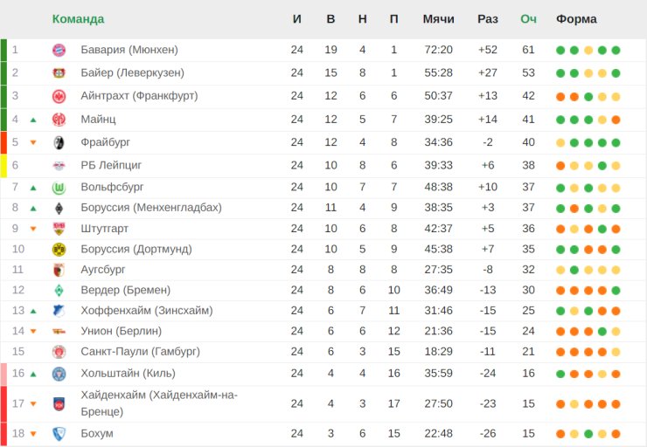Click the Werder Bremen diamond logo
This screenshot has height=447, width=647.
coord(59,291)
